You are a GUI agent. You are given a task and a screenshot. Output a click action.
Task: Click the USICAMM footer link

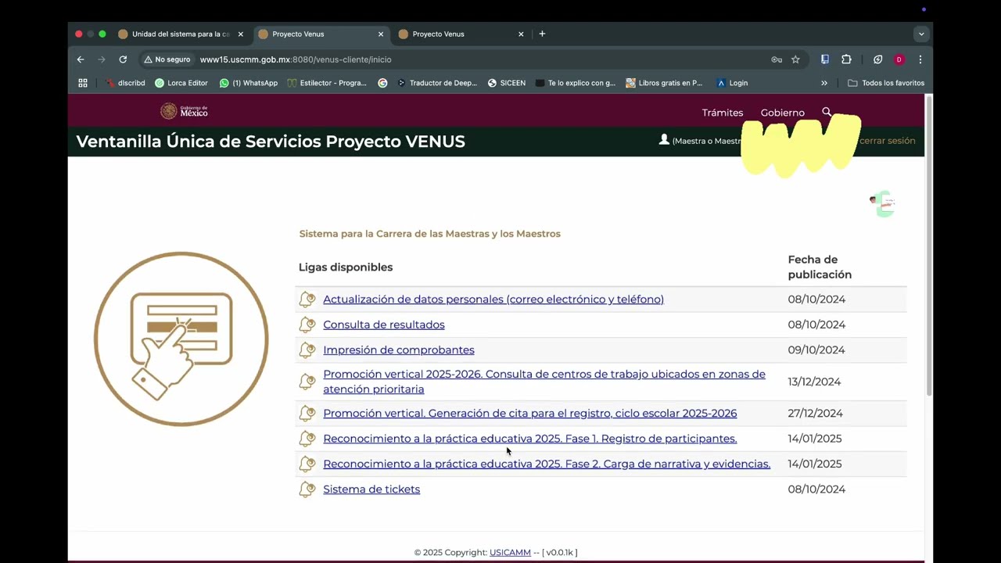[x=510, y=552]
